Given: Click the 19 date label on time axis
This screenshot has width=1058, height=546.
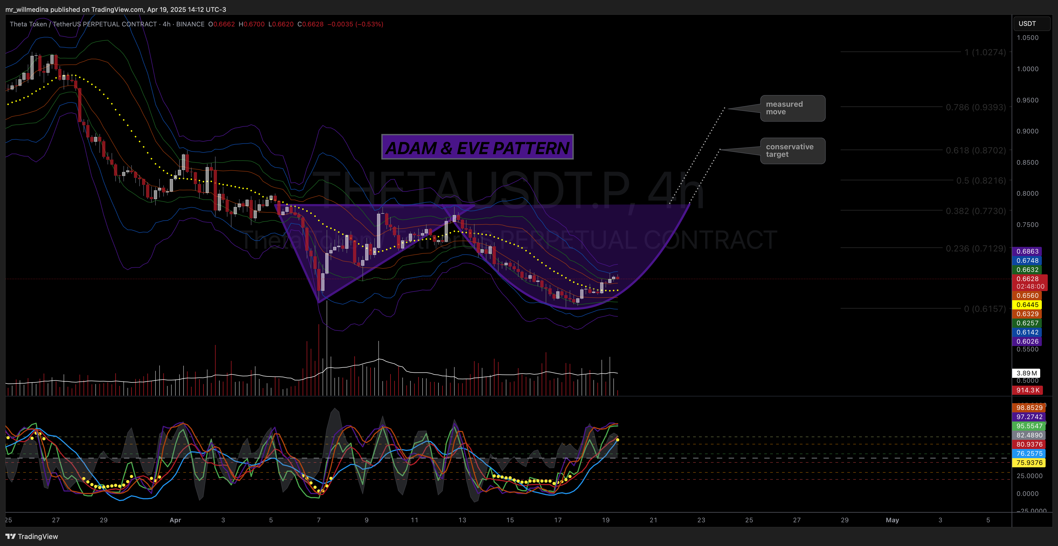Looking at the screenshot, I should 606,520.
